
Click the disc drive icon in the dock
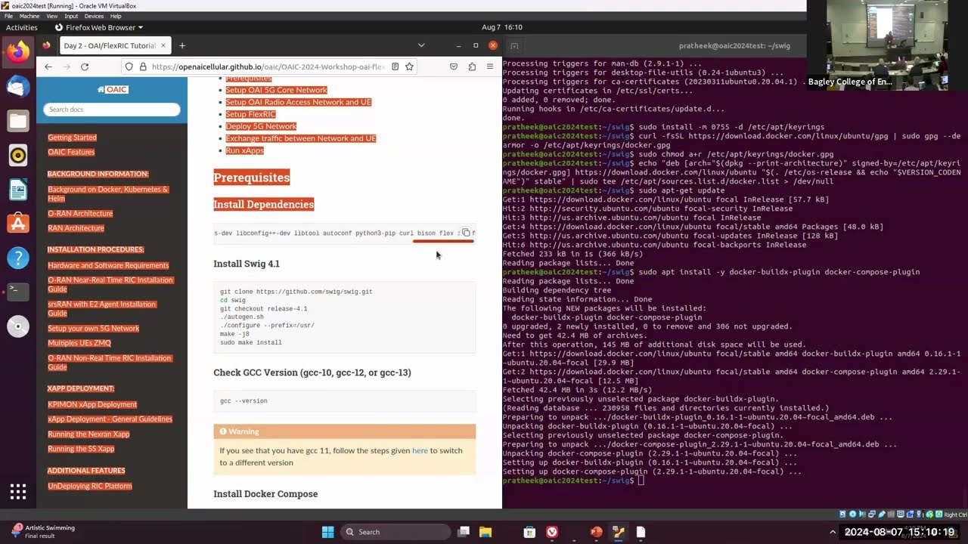coord(18,326)
